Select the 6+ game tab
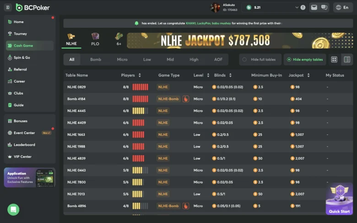The width and height of the screenshot is (357, 223). (x=119, y=40)
